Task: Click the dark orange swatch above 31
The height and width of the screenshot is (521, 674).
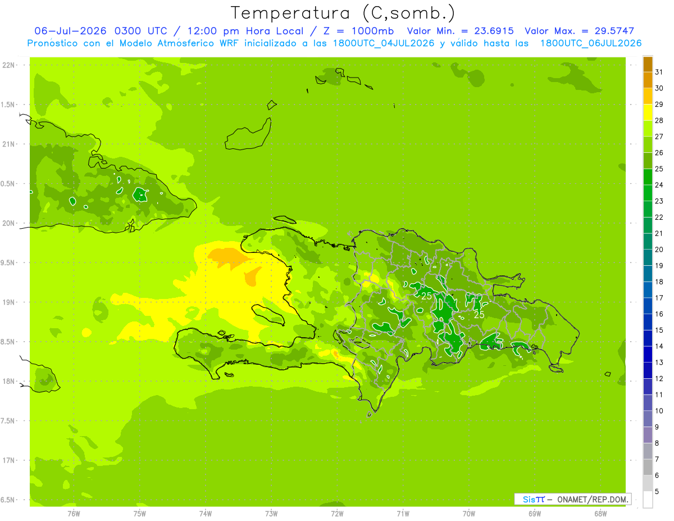Action: tap(648, 65)
